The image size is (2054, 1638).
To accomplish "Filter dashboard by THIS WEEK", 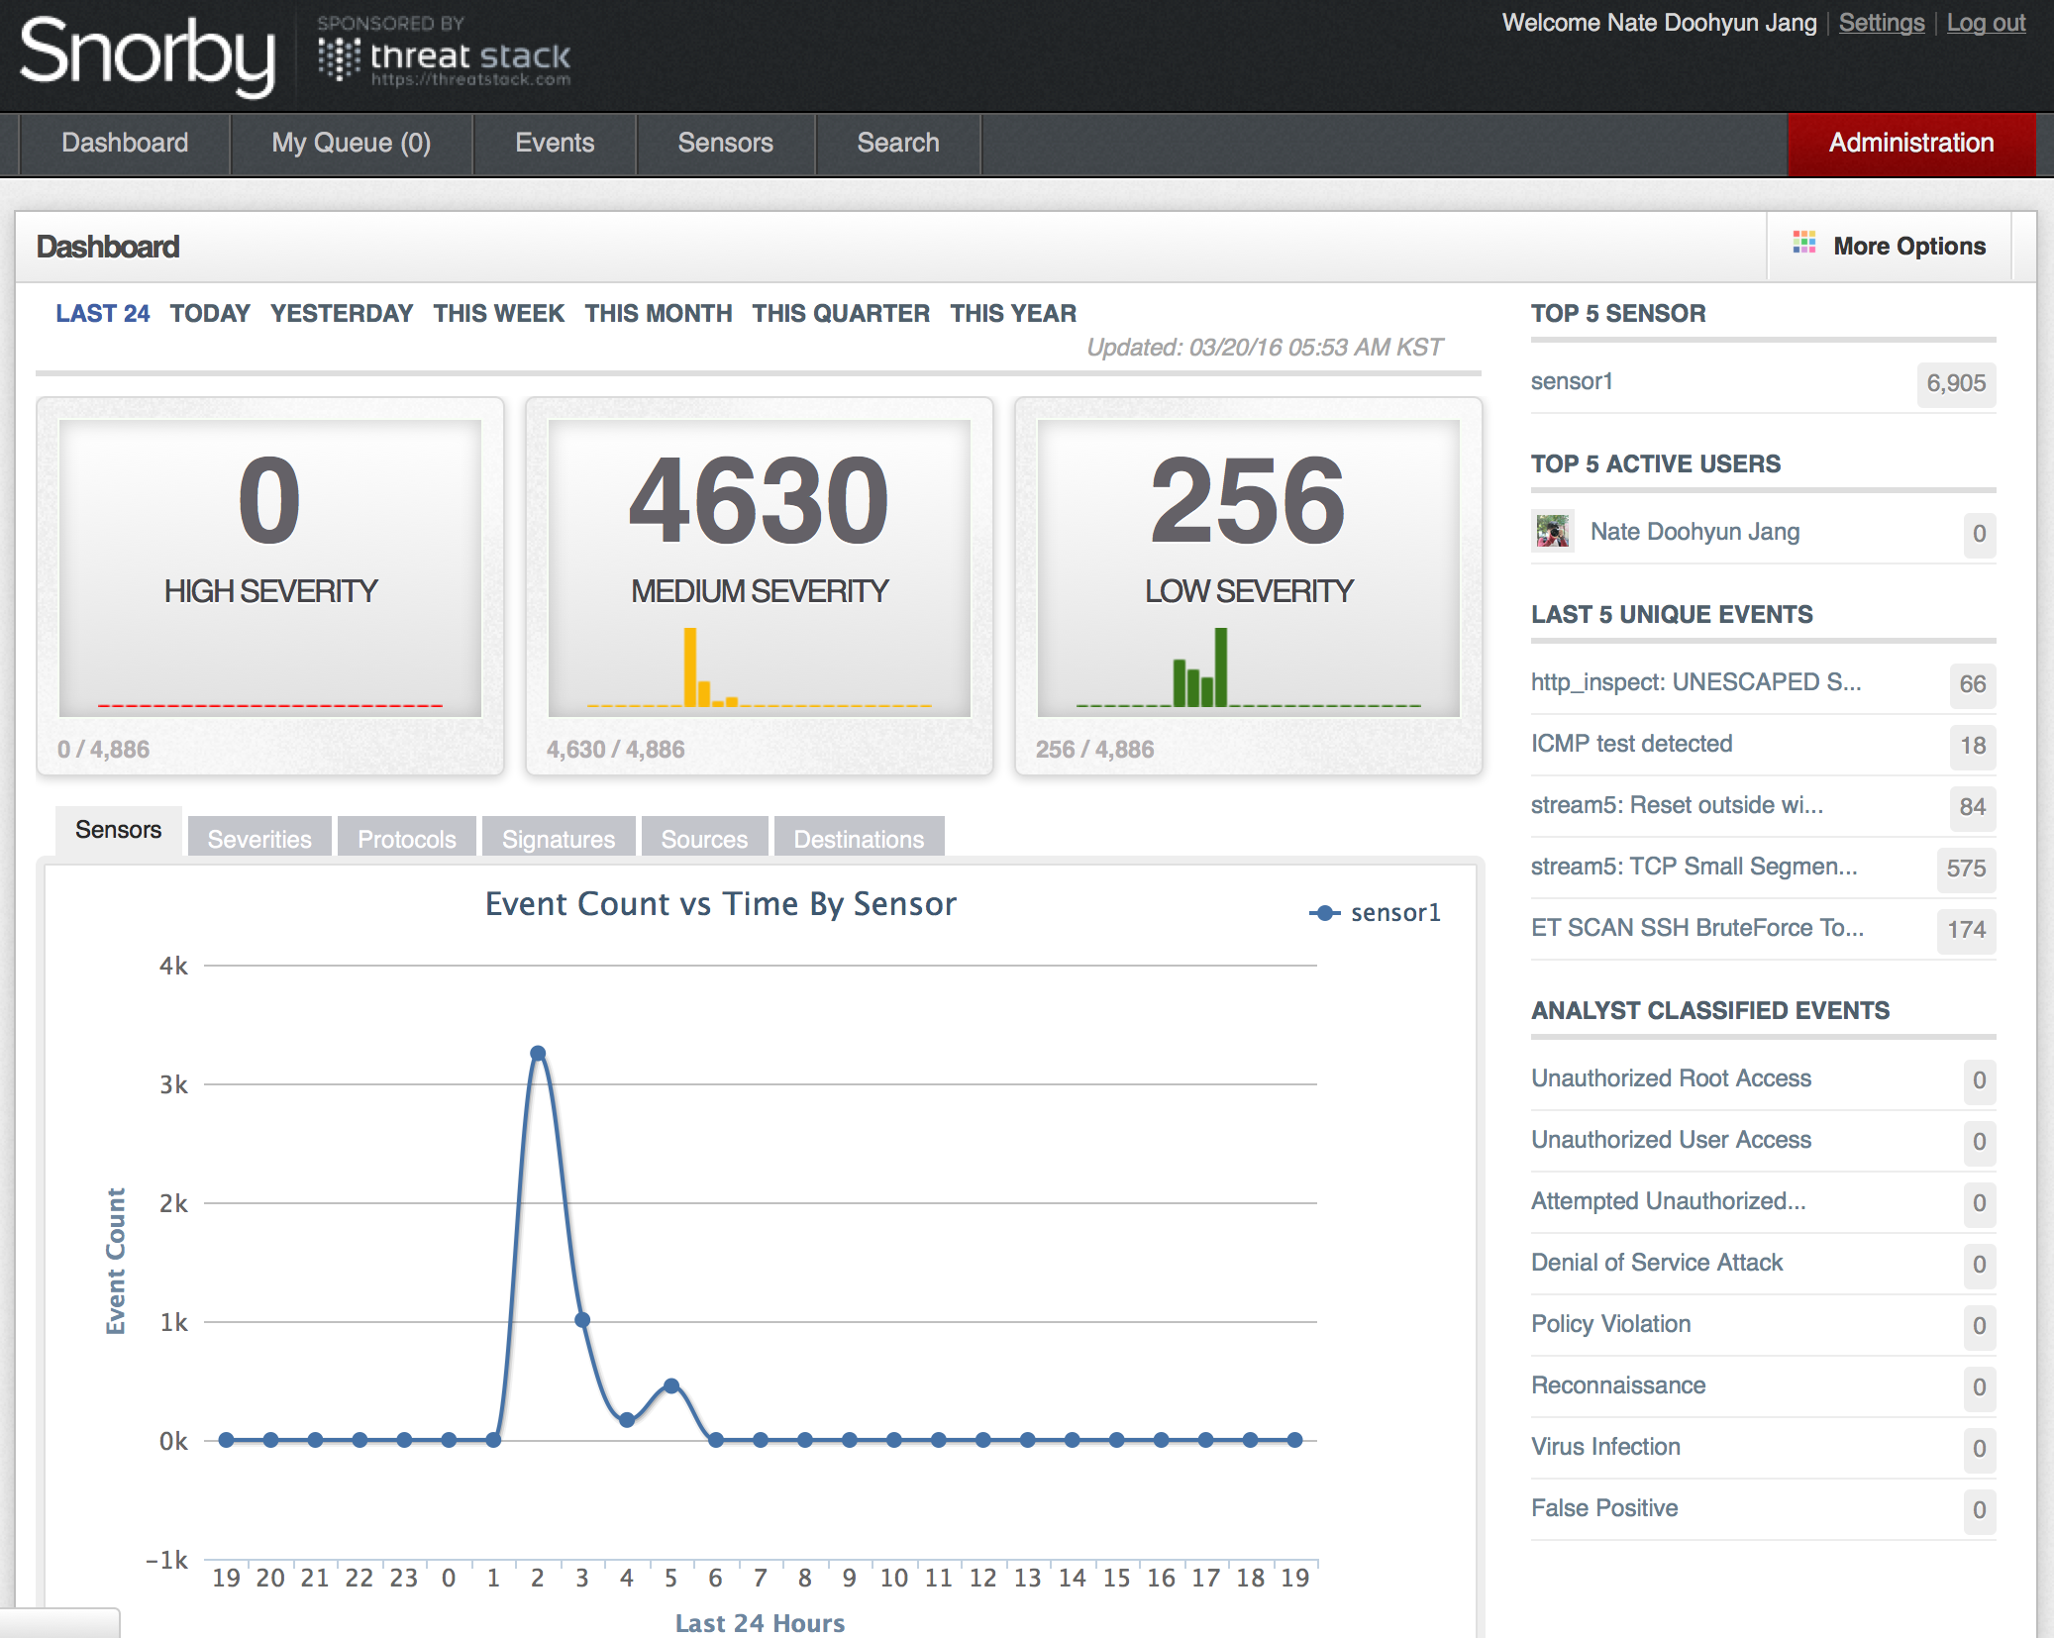I will pos(498,314).
